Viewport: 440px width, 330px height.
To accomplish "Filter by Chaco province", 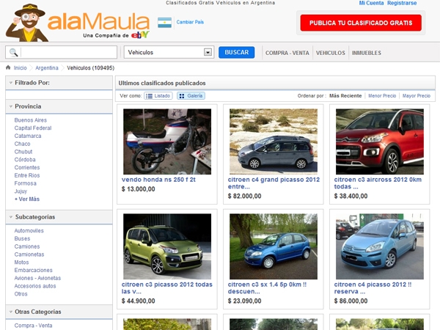I will tap(22, 144).
